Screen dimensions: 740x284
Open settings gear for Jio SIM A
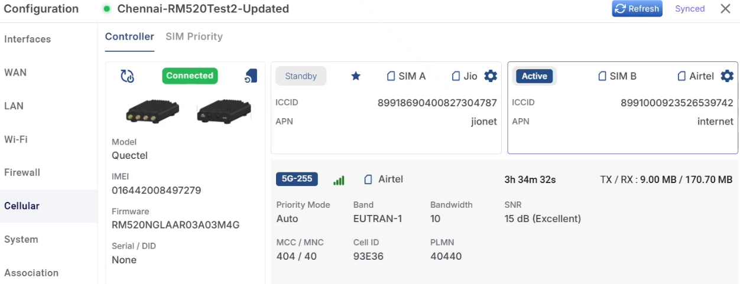pyautogui.click(x=491, y=76)
